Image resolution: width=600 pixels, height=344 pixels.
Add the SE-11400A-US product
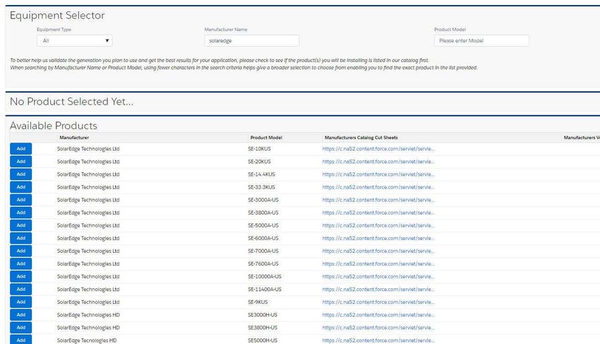(x=21, y=289)
